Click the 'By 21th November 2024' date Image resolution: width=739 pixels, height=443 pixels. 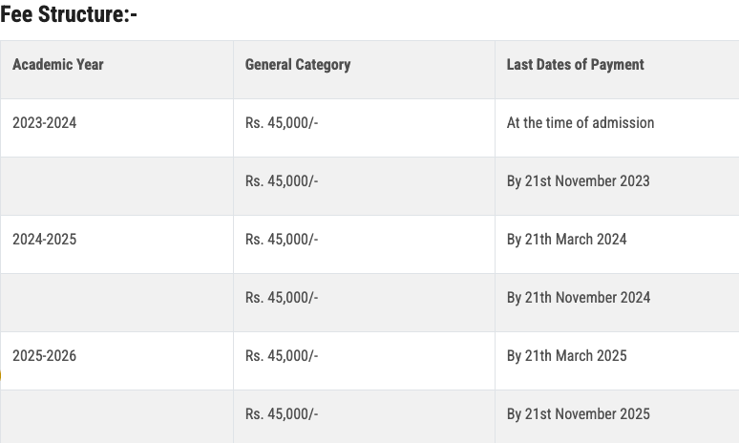tap(579, 298)
